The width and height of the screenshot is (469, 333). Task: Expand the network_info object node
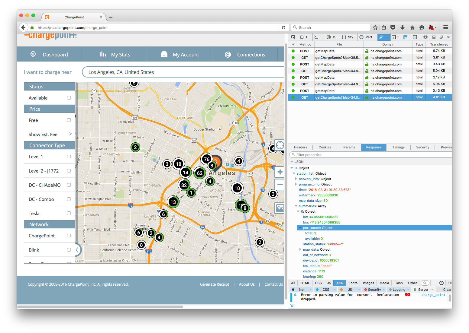click(296, 179)
